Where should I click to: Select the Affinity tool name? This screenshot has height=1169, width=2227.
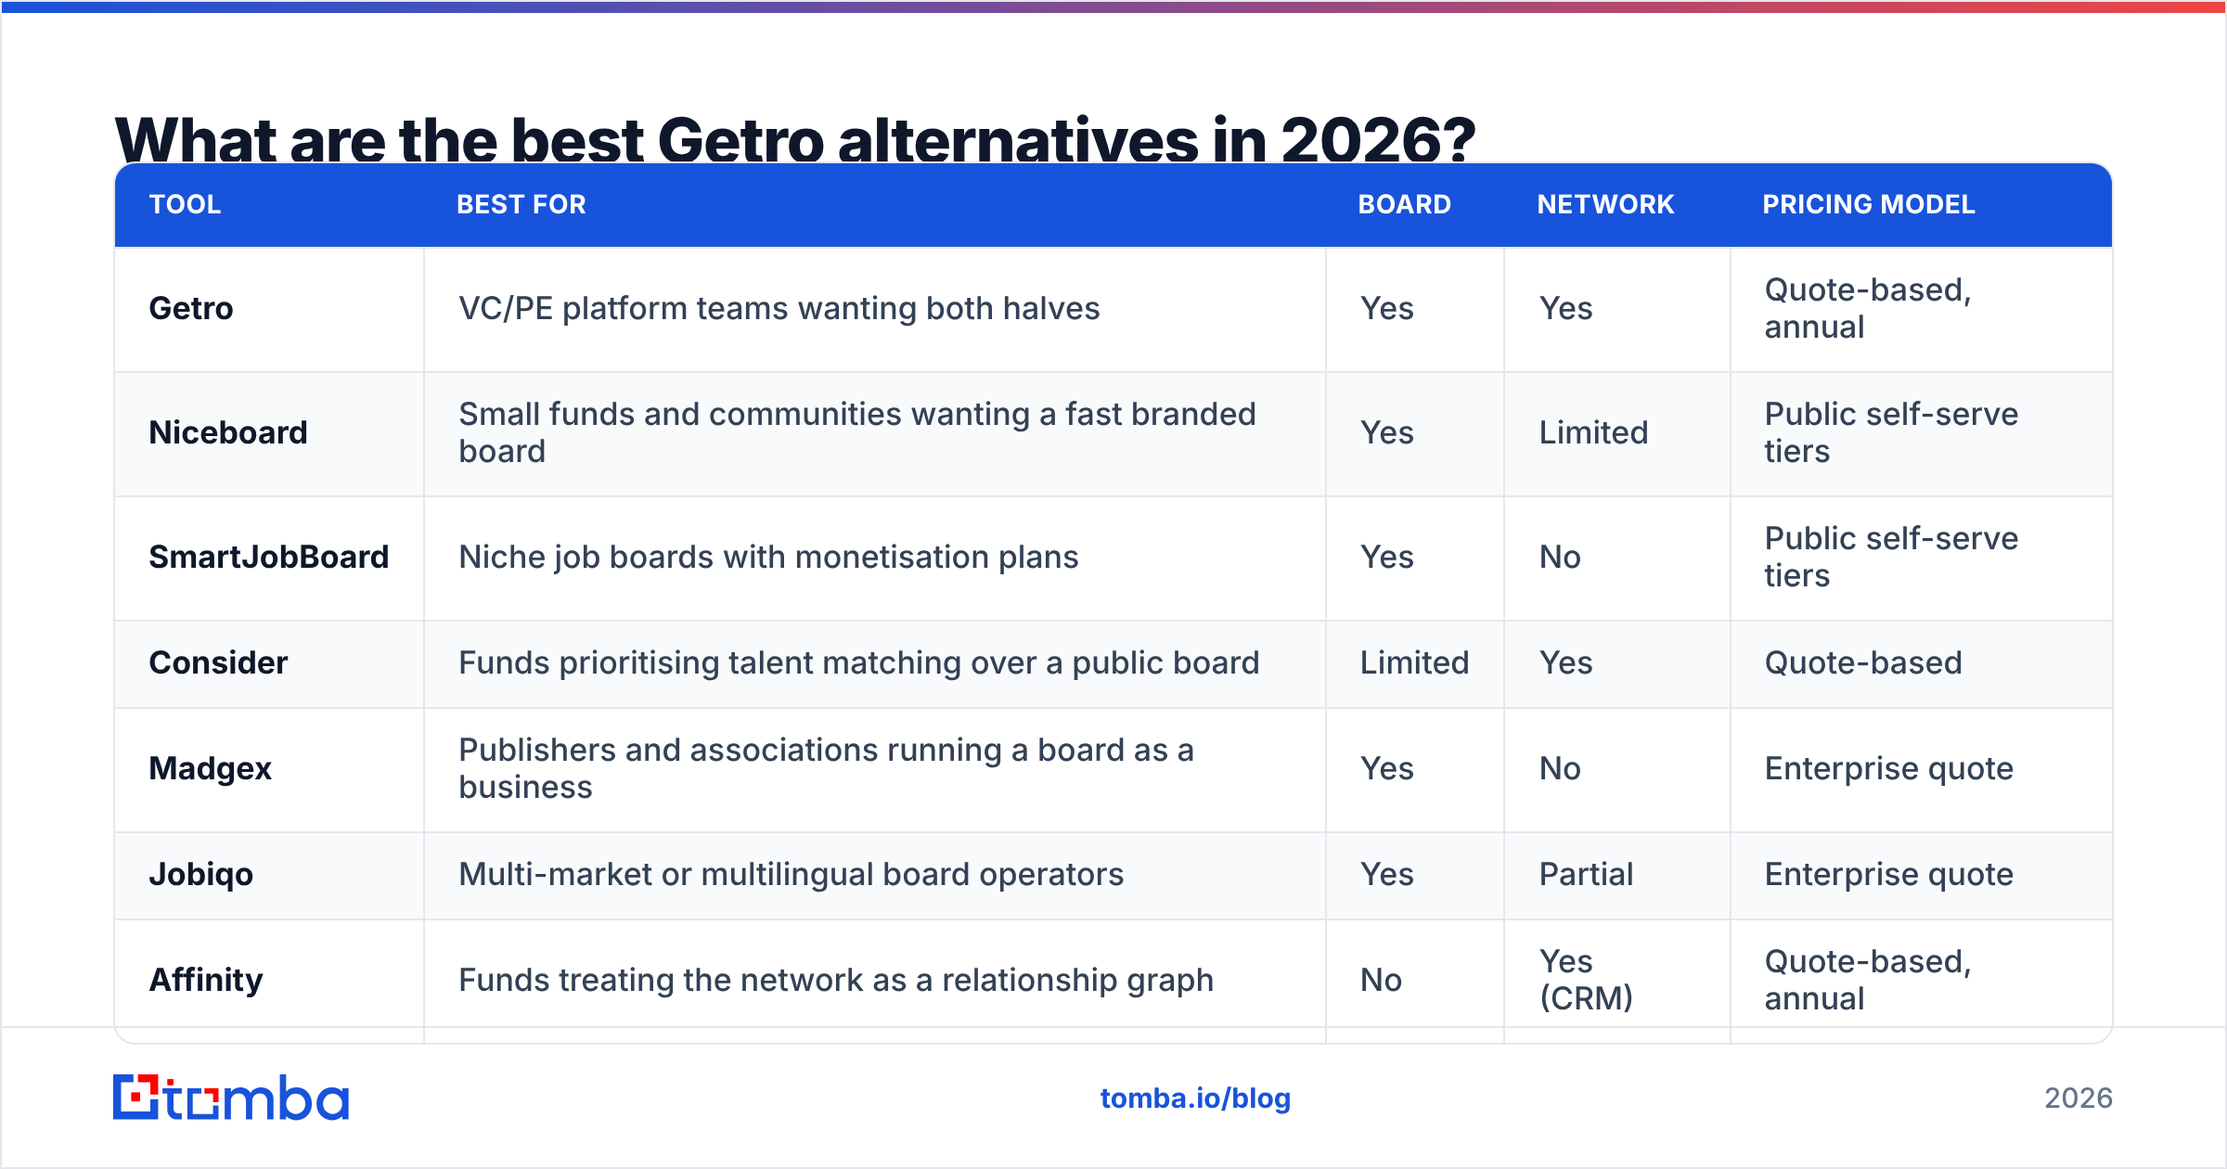pyautogui.click(x=206, y=980)
